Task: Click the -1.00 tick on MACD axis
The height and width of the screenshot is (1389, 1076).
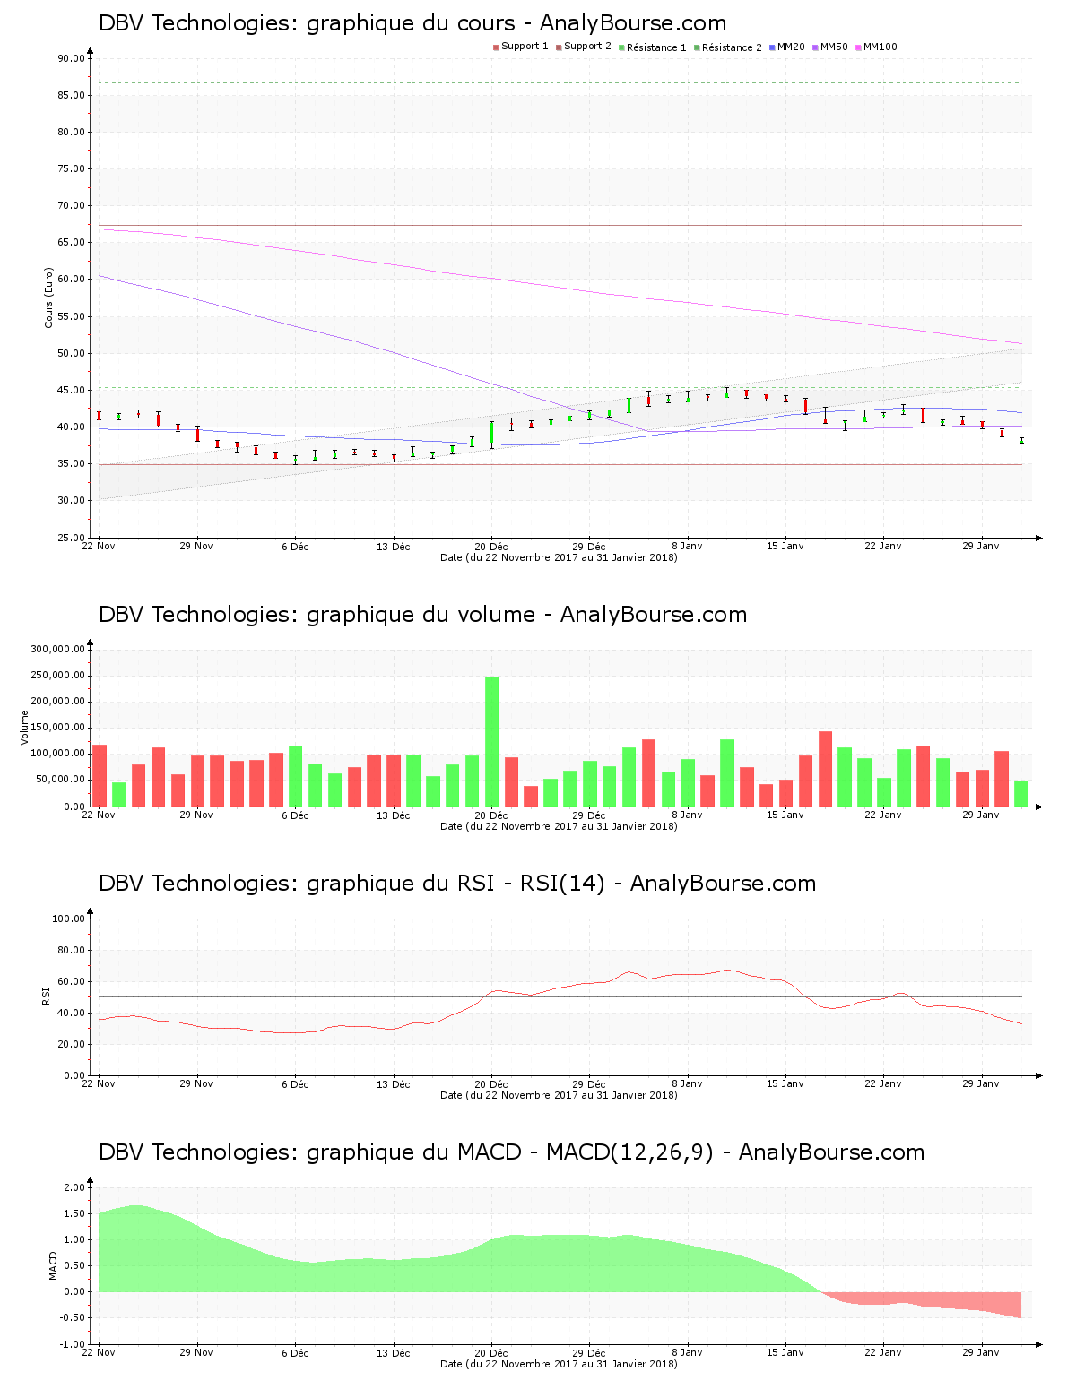Action: tap(74, 1345)
